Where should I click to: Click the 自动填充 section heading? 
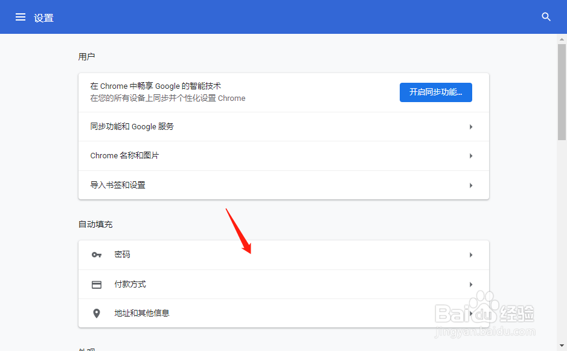95,224
